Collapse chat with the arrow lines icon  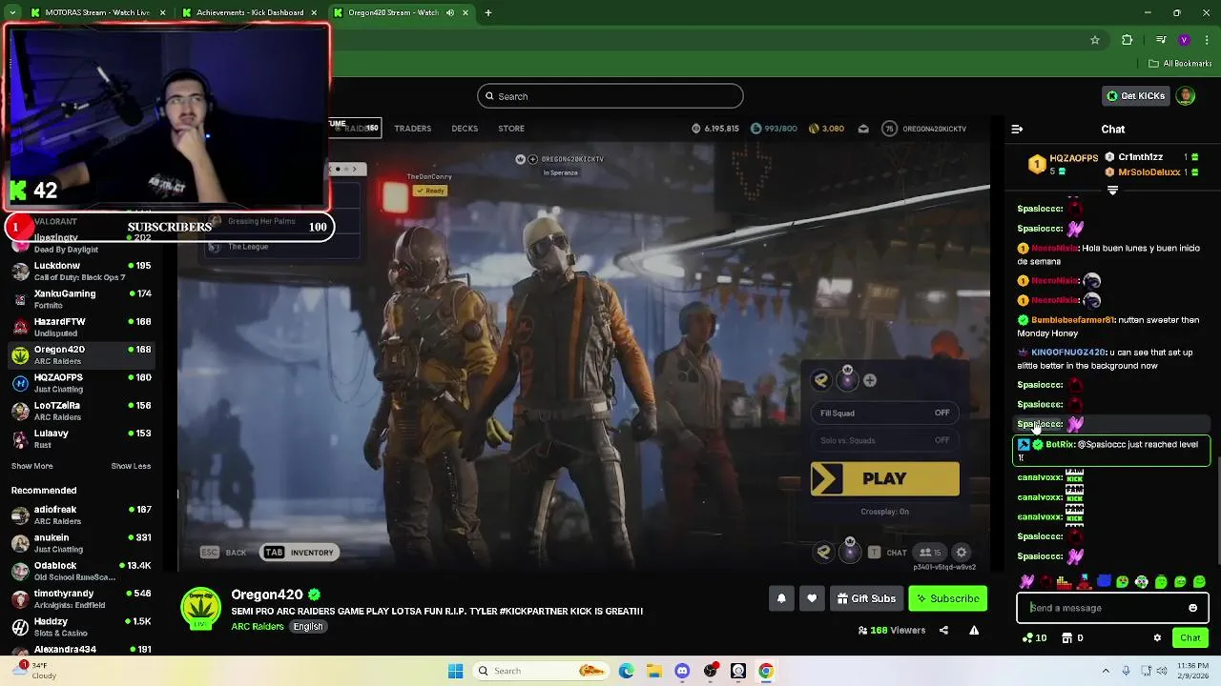coord(1017,129)
